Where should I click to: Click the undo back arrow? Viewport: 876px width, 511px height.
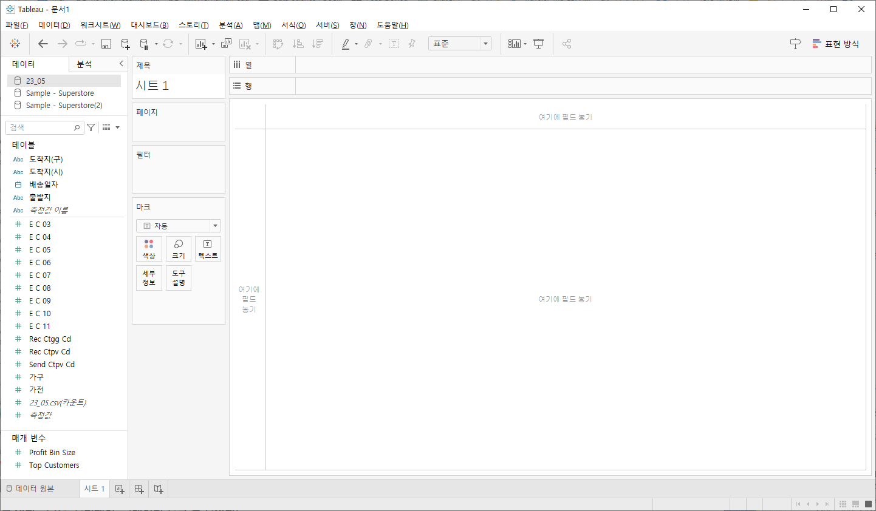coord(43,44)
